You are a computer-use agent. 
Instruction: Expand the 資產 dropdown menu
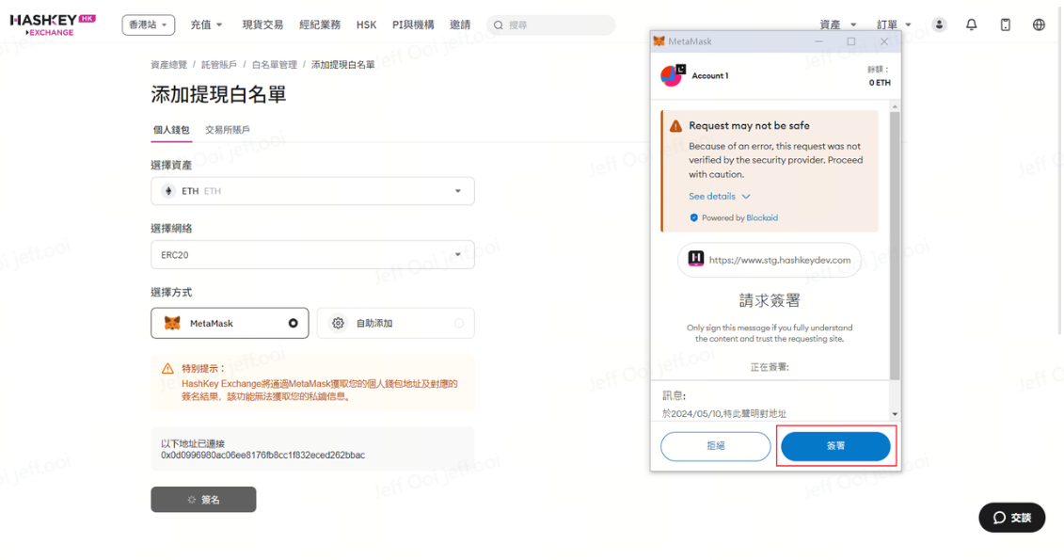(x=838, y=25)
